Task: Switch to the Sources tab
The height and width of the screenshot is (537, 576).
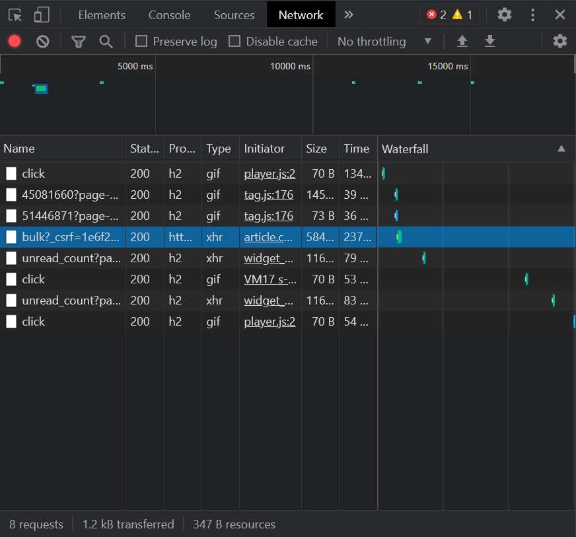Action: [x=234, y=15]
